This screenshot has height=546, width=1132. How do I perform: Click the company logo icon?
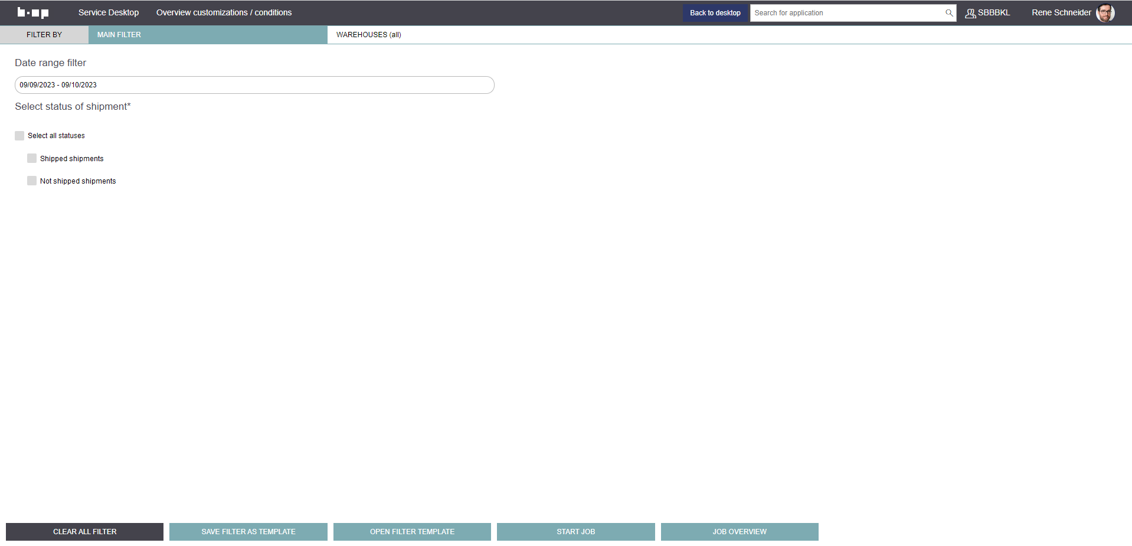click(x=33, y=12)
